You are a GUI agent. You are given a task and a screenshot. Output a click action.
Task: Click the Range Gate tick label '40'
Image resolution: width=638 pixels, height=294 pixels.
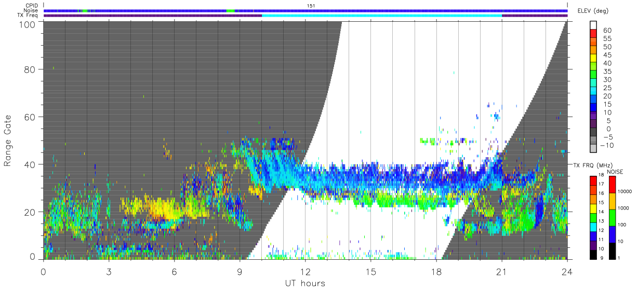coord(30,164)
